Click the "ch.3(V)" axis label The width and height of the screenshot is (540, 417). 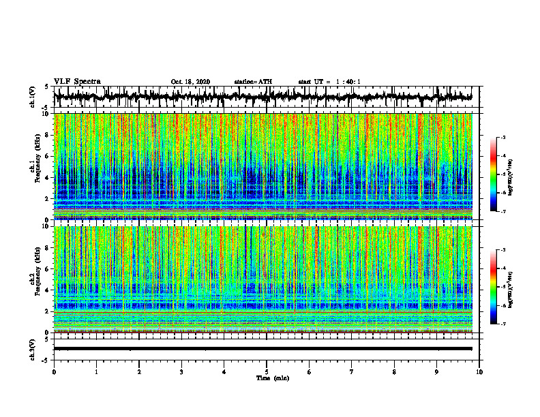click(33, 350)
